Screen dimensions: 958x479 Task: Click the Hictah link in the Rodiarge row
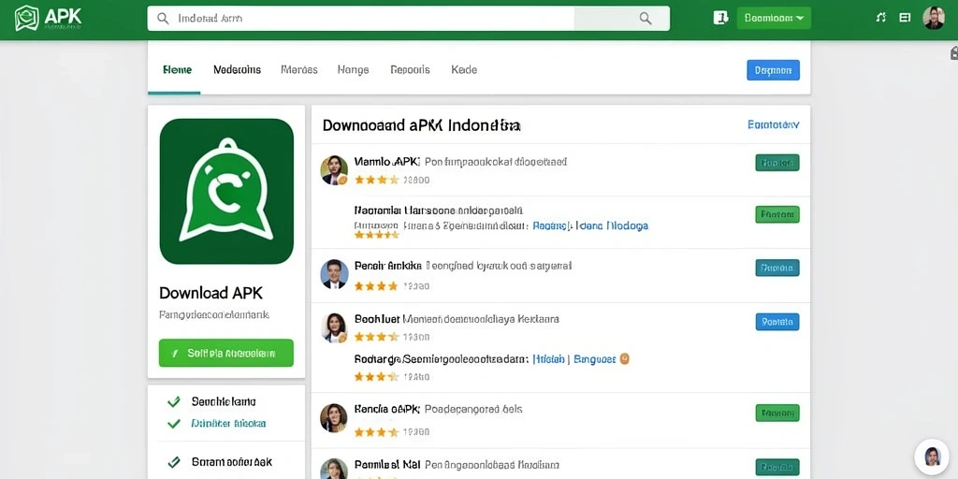point(548,360)
